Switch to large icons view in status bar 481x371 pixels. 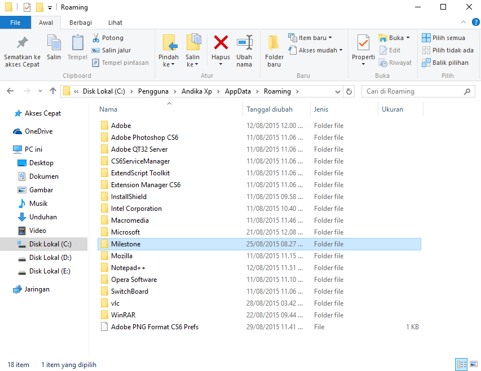pyautogui.click(x=473, y=364)
